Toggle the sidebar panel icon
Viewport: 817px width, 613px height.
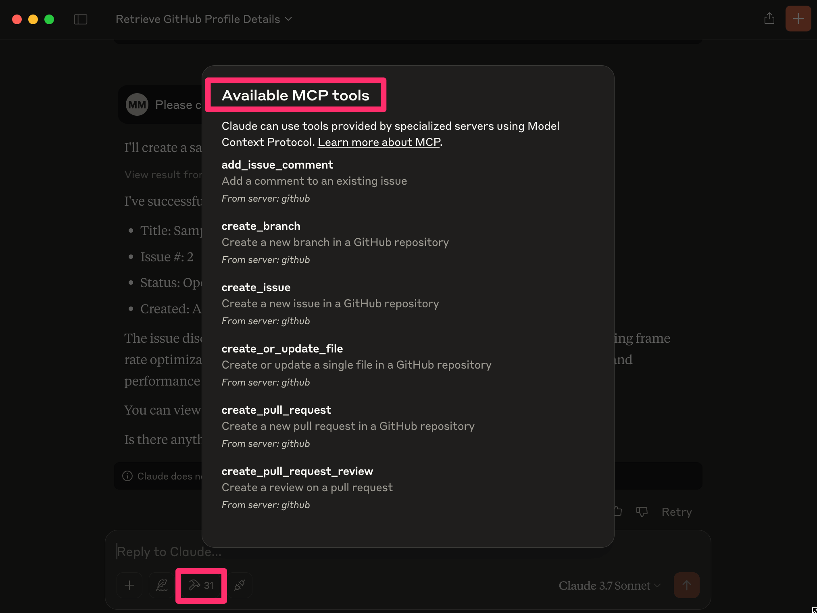click(x=81, y=19)
